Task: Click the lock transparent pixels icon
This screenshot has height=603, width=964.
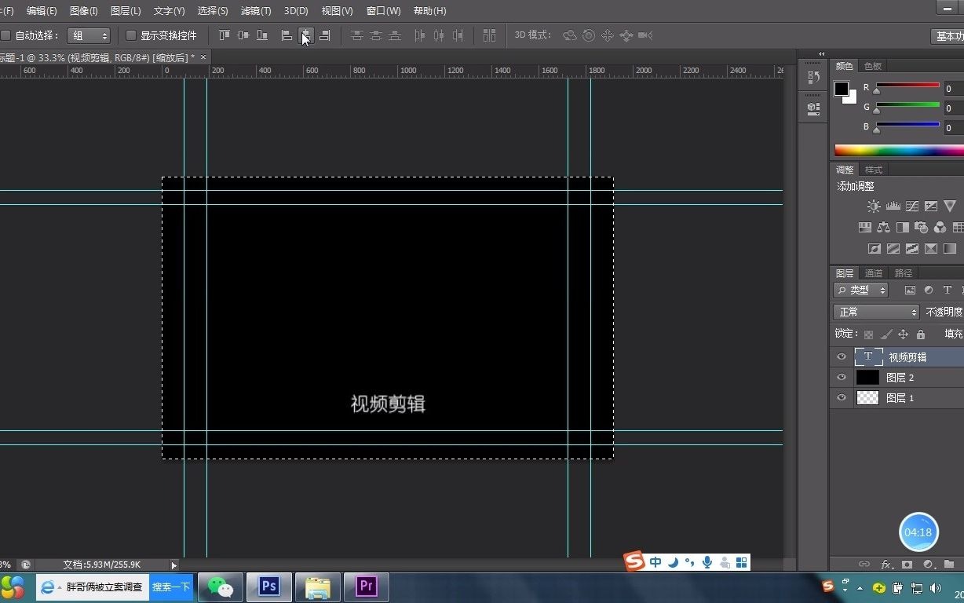Action: [868, 334]
